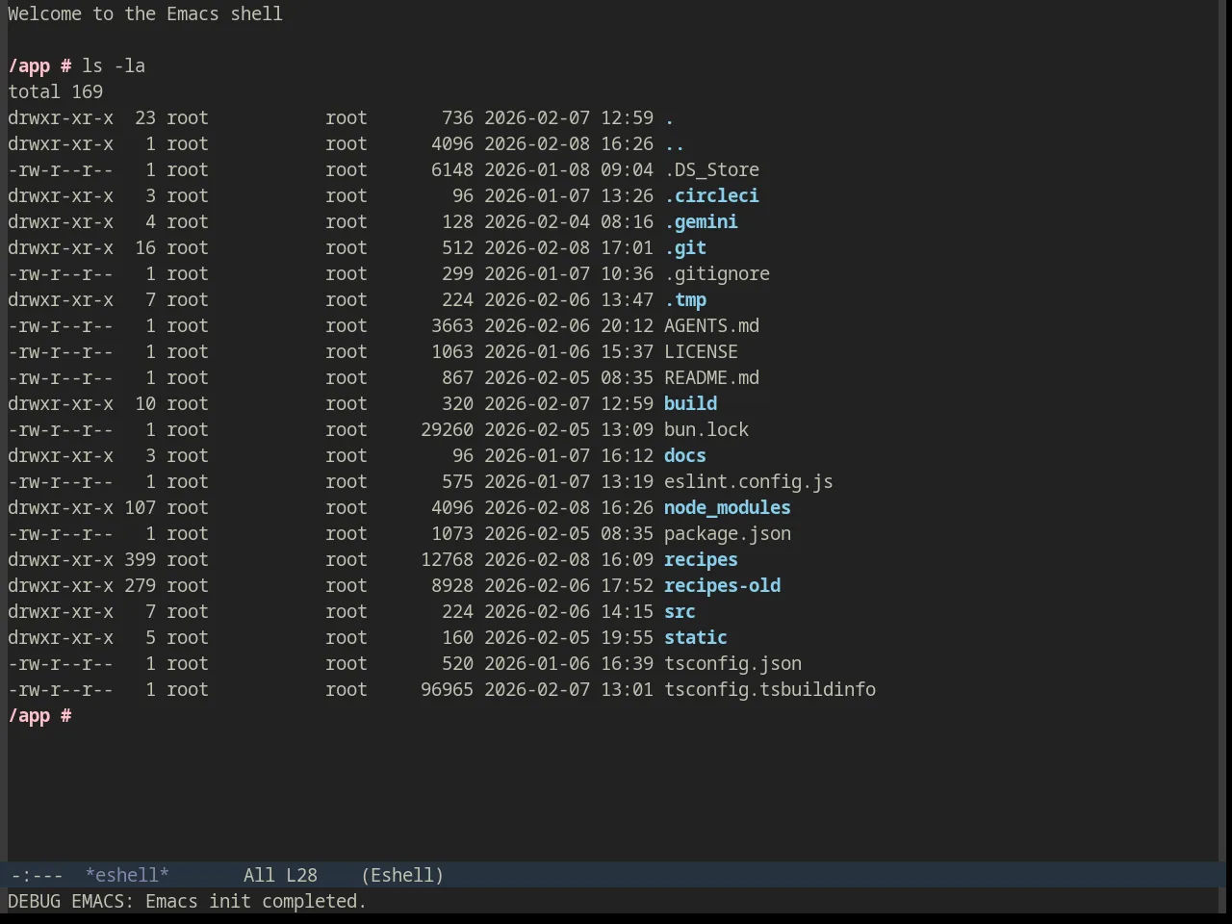Click the recipes-old directory name
The height and width of the screenshot is (924, 1232).
click(x=722, y=585)
